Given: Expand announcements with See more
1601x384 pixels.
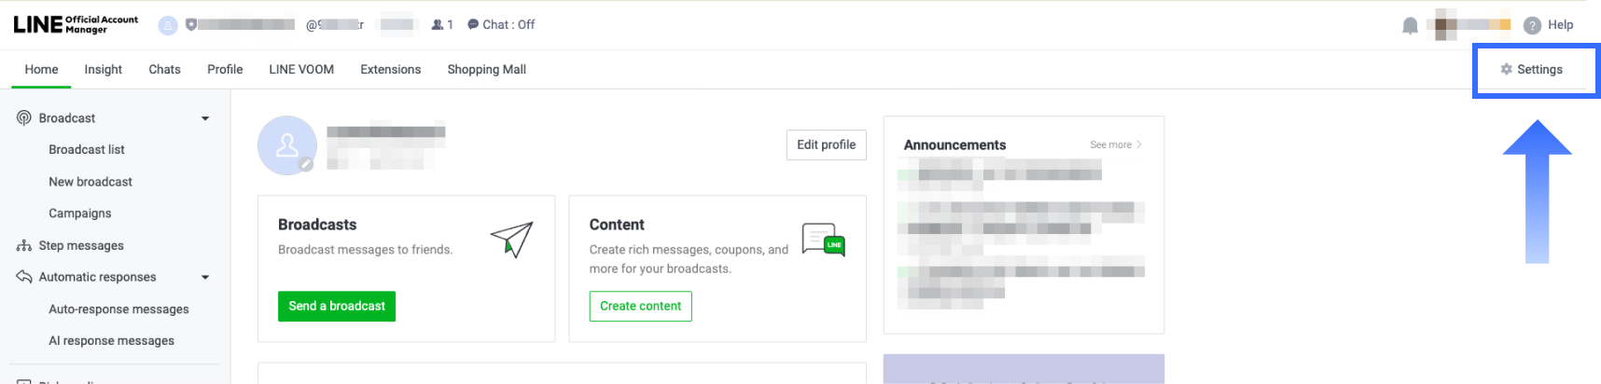Looking at the screenshot, I should [1115, 144].
